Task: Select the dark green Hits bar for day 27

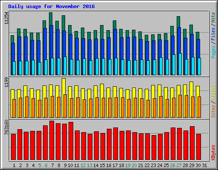Action: click(178, 22)
